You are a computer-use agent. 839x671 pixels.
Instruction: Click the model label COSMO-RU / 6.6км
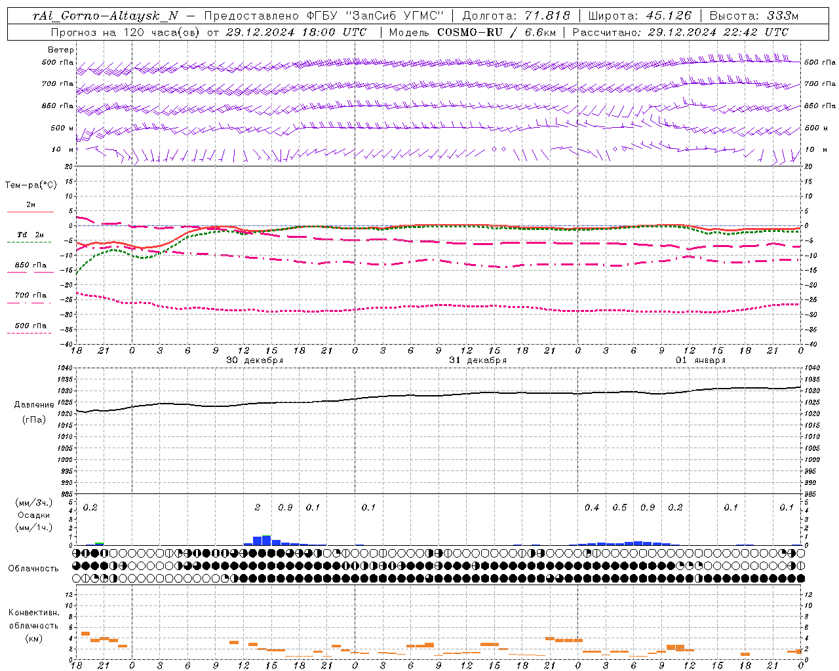(x=497, y=32)
